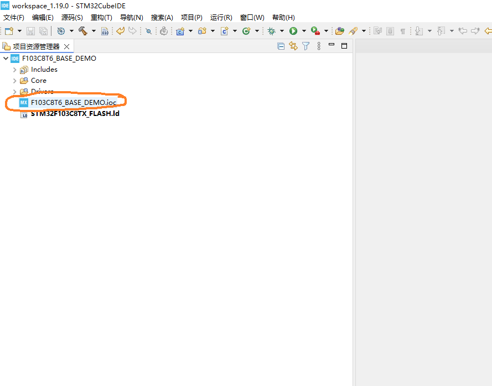Click the greyed Redo arrow icon
This screenshot has width=492, height=386.
(133, 31)
